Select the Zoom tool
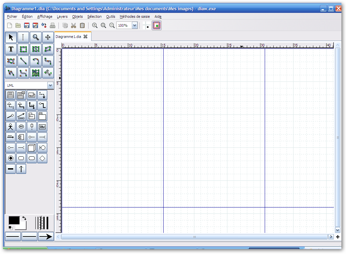349x254 pixels. tap(36, 37)
